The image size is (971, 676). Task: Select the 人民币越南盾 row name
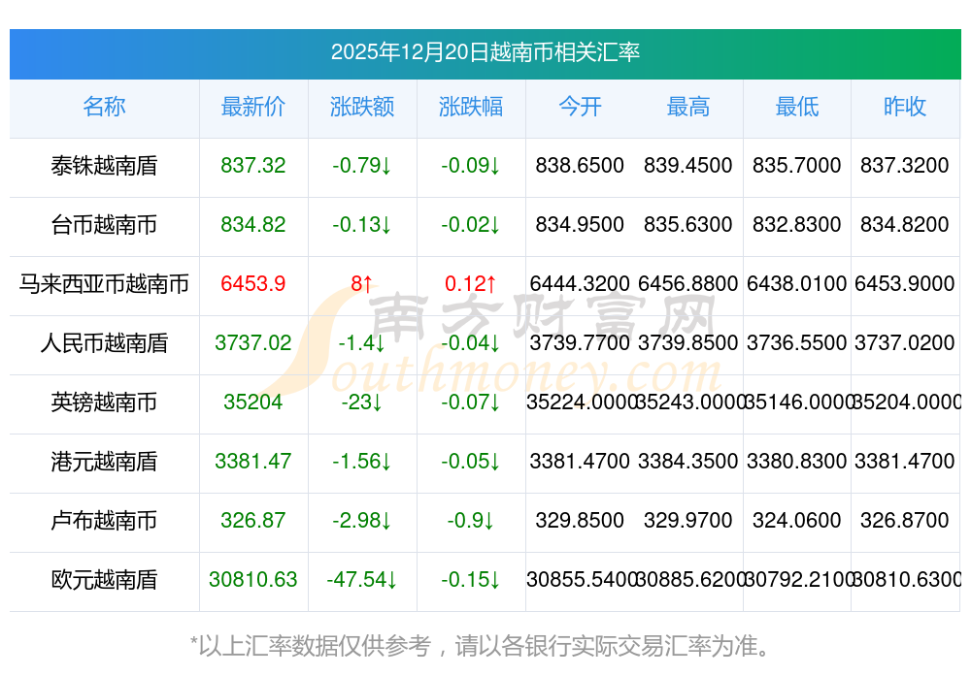pos(104,342)
